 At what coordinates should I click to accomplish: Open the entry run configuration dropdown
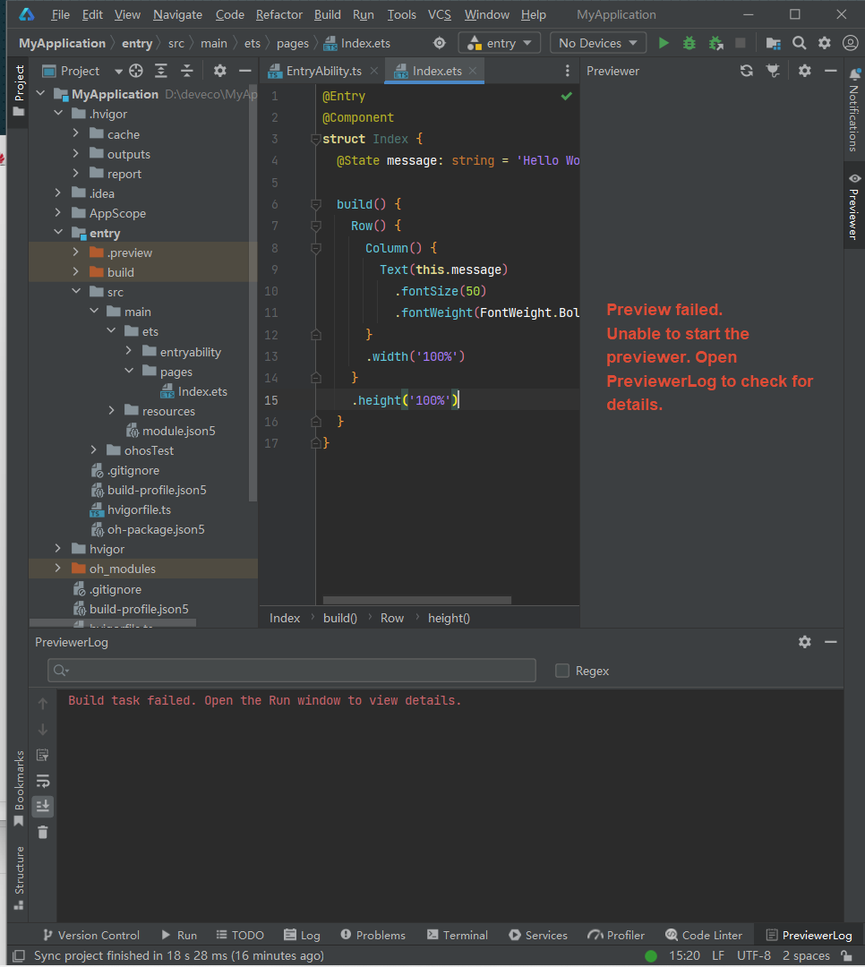point(499,43)
